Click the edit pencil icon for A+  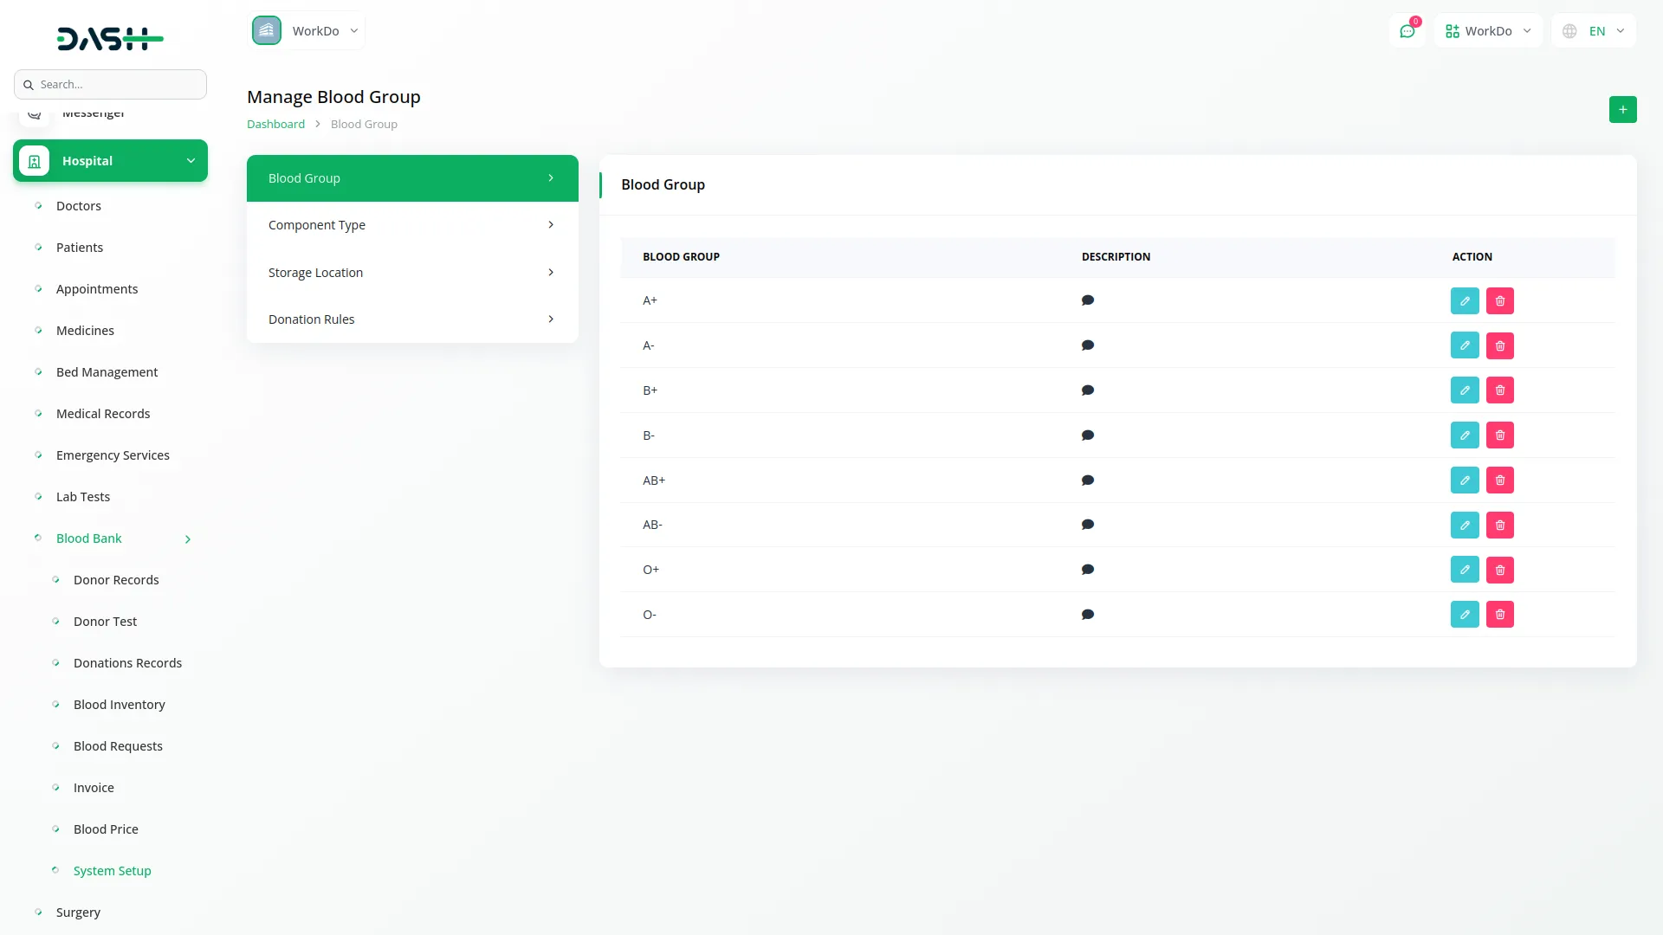click(x=1465, y=301)
